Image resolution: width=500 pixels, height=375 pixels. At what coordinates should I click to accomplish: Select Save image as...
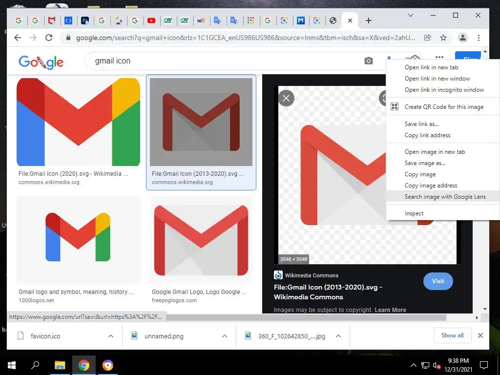(x=425, y=163)
